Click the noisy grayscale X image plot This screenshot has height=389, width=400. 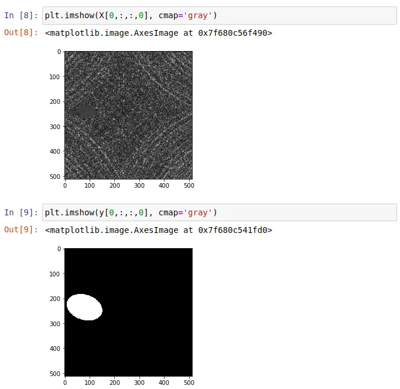129,115
